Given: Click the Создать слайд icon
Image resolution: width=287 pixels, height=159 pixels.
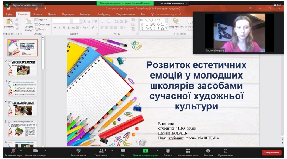Looking at the screenshot, I should (29, 21).
